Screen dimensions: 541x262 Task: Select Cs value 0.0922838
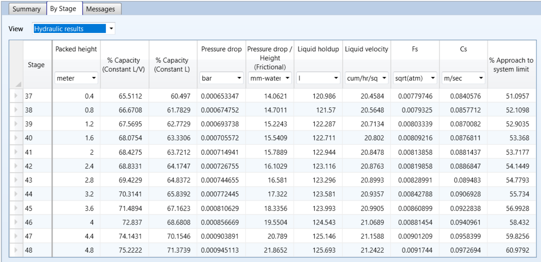point(463,208)
